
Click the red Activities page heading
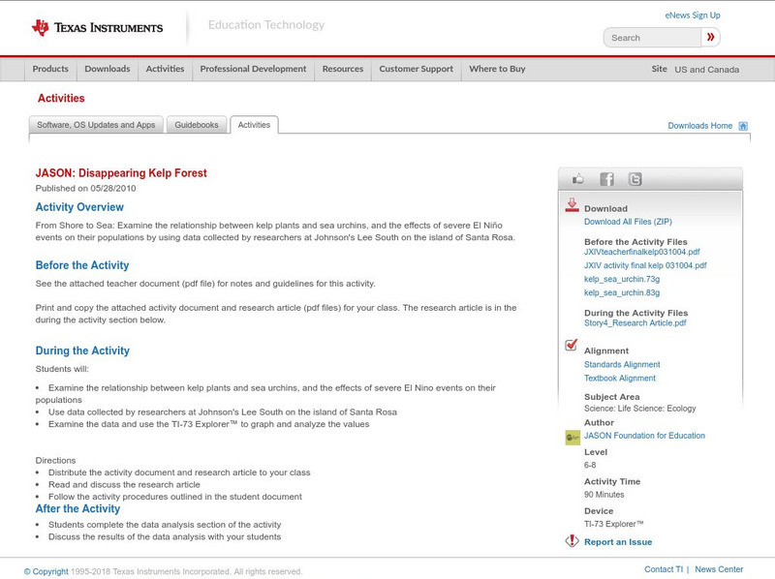[x=61, y=99]
